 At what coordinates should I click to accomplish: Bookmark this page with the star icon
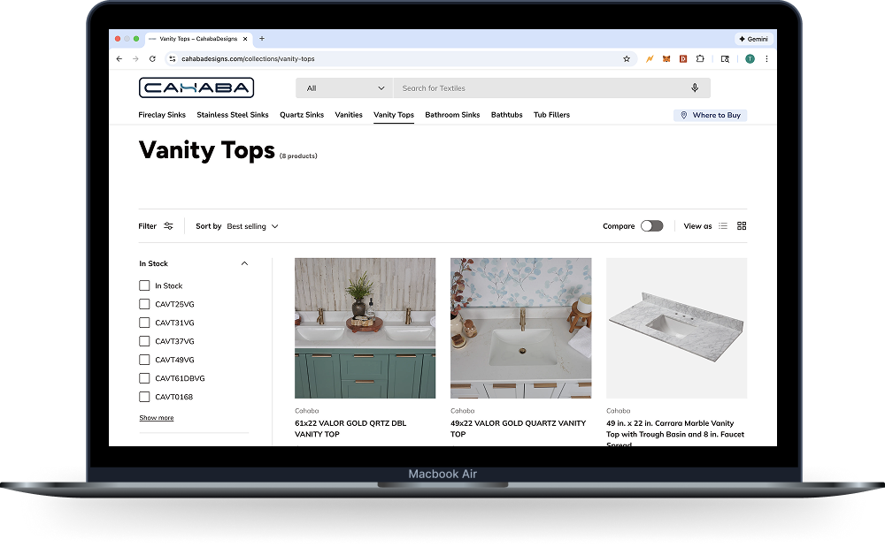pyautogui.click(x=627, y=59)
